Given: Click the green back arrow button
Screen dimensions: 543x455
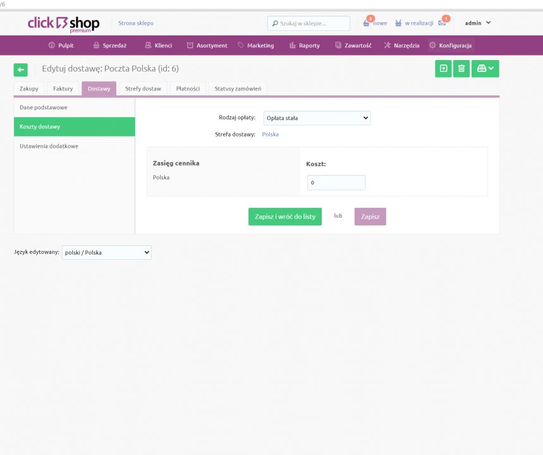Looking at the screenshot, I should [21, 70].
